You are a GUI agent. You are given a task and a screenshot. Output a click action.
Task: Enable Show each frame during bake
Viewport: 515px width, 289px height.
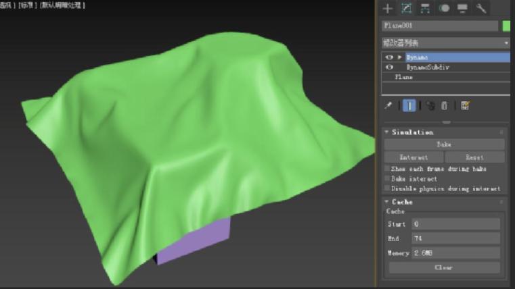click(x=387, y=169)
